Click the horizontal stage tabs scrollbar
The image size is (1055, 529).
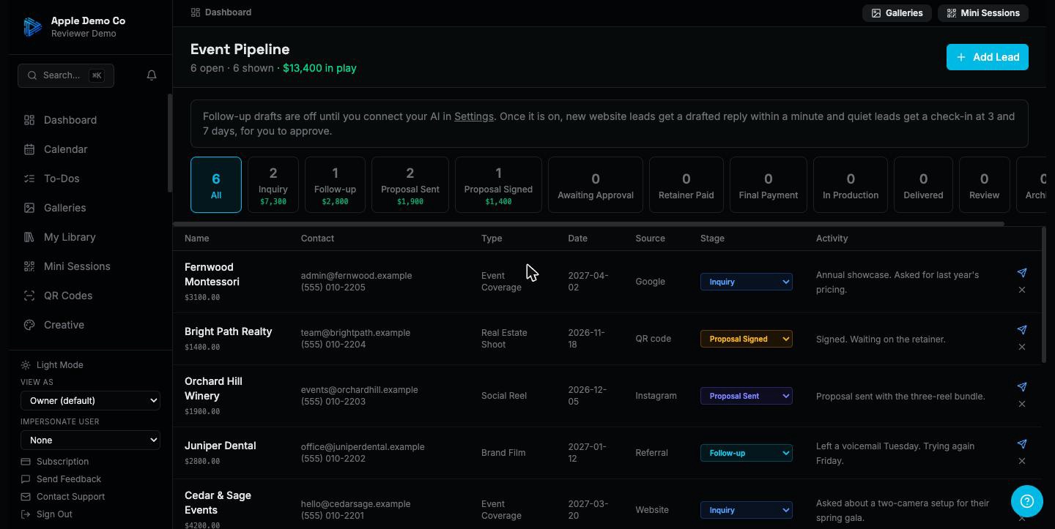(588, 224)
